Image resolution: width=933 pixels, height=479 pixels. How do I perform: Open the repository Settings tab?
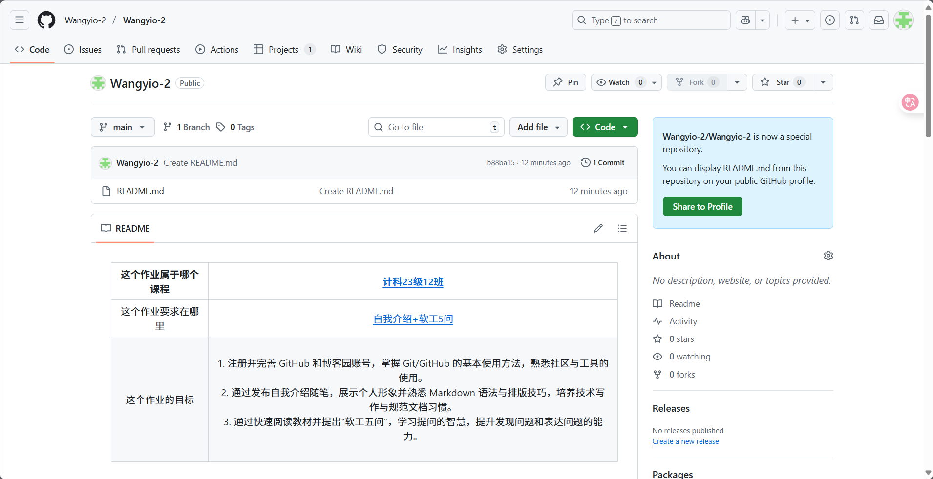point(519,49)
